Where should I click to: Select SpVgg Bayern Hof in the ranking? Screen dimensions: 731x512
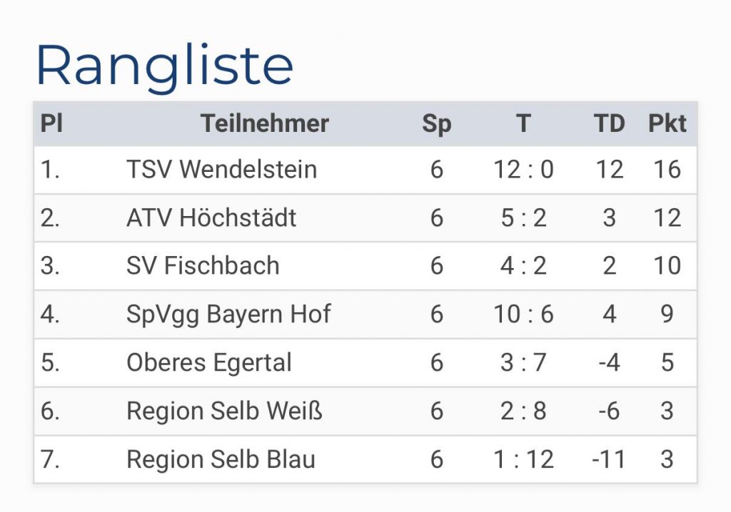(x=228, y=314)
